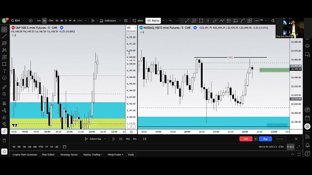Create an Alert

click(138, 20)
